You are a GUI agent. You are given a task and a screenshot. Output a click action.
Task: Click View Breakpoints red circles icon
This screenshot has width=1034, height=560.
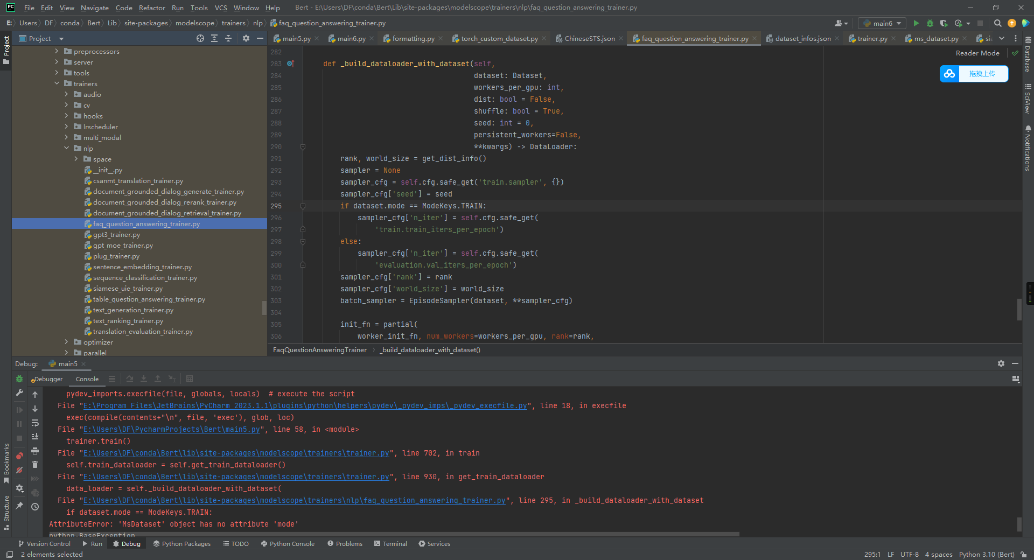19,456
